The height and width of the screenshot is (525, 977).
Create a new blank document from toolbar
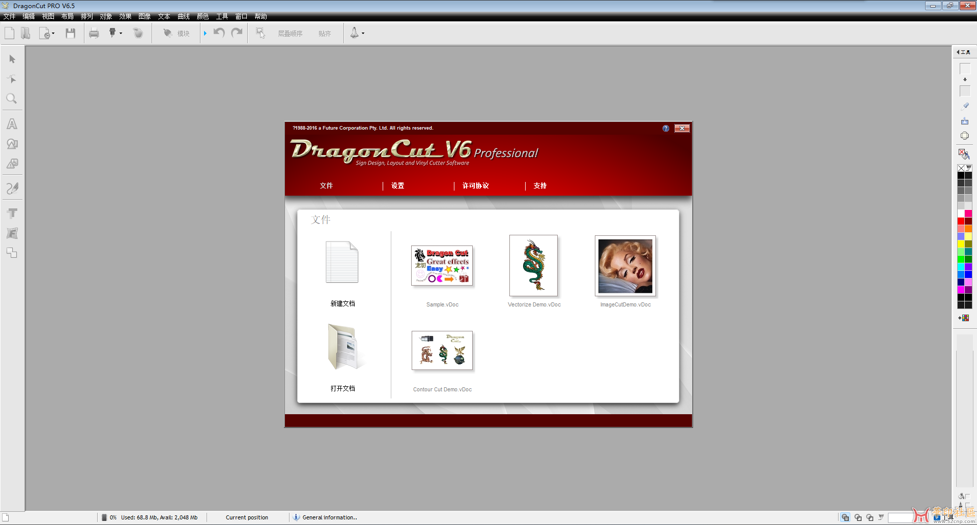tap(10, 34)
